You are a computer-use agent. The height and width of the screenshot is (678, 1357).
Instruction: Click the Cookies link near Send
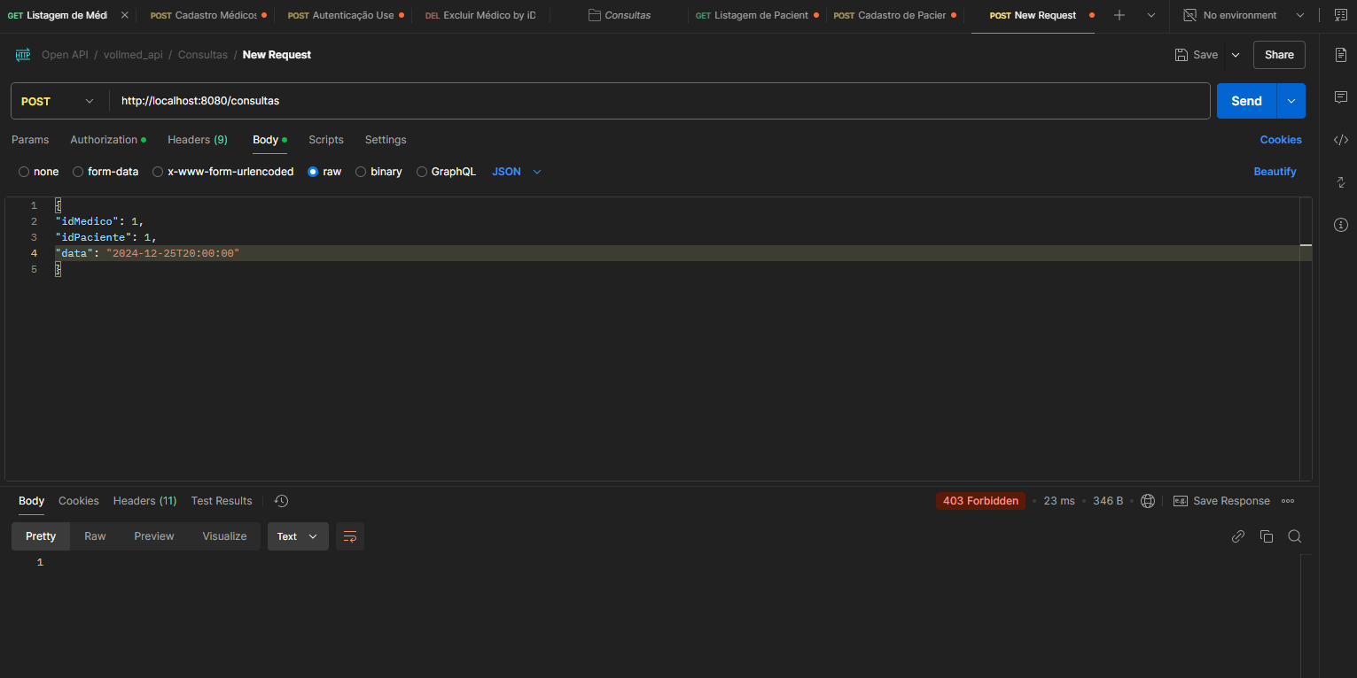[x=1281, y=140]
